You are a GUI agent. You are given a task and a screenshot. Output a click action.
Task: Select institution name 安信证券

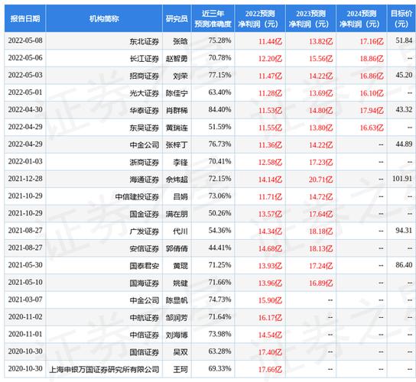(144, 248)
